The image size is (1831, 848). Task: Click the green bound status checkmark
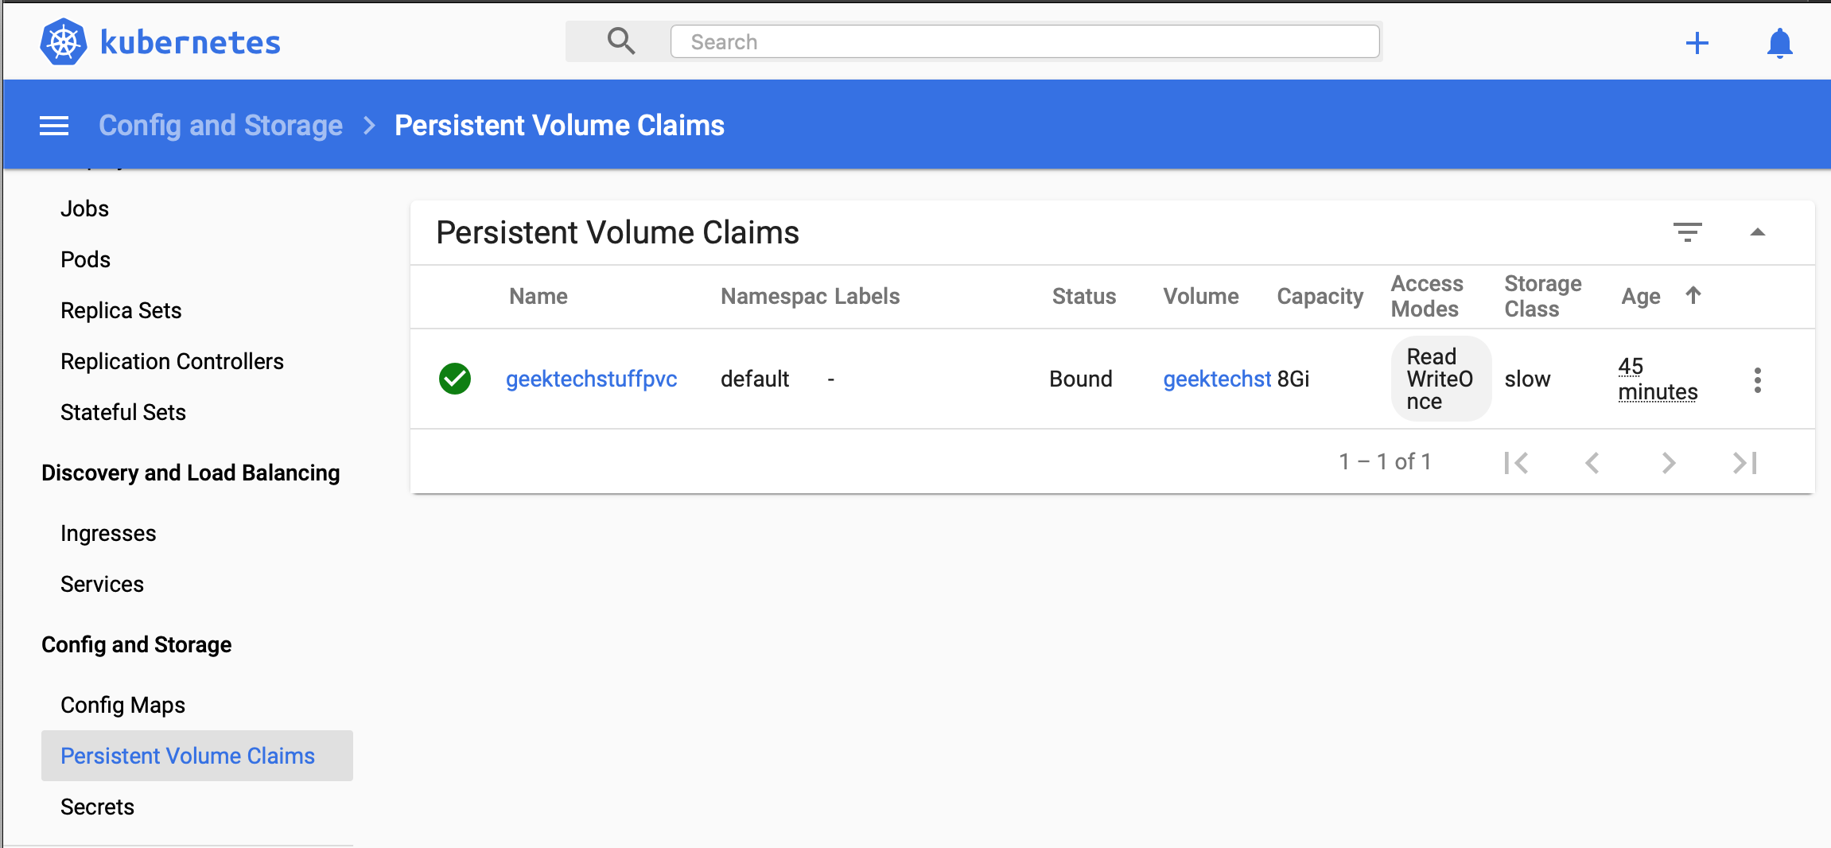(455, 379)
